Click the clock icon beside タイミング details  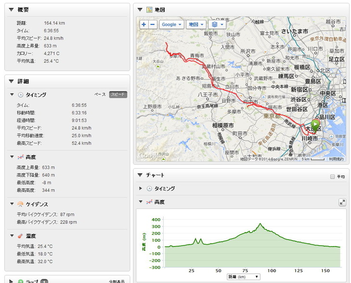[20, 95]
